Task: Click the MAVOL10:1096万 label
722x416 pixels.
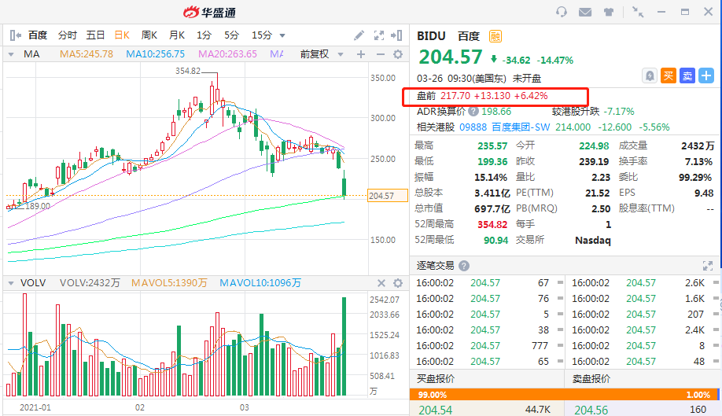Action: [x=260, y=283]
